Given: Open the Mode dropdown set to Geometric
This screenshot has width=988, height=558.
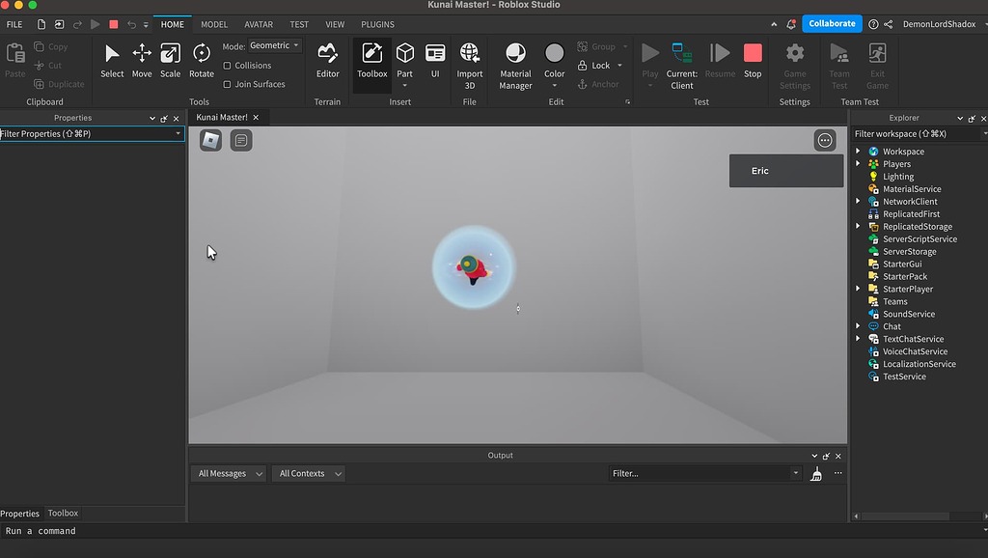Looking at the screenshot, I should (274, 44).
